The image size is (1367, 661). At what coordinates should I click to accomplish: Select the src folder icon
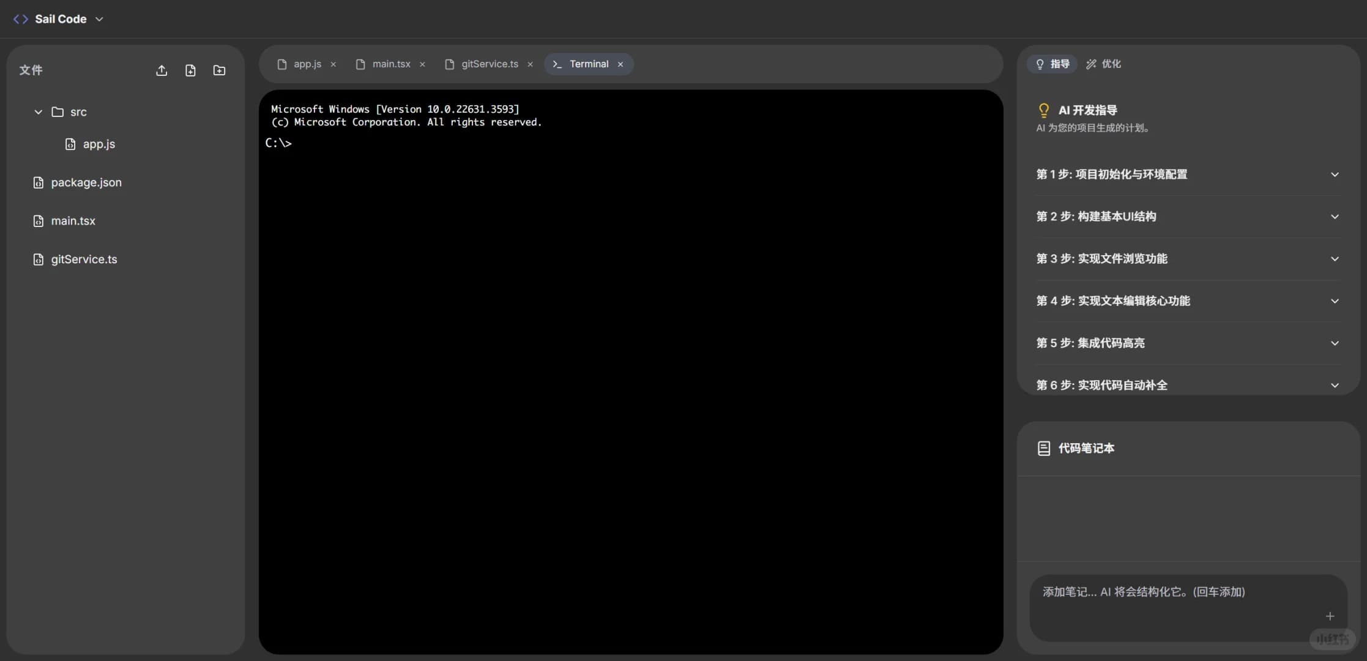click(x=58, y=112)
